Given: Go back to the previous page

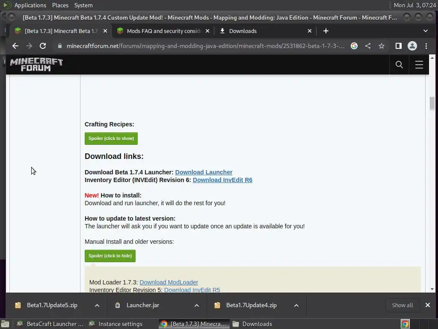Looking at the screenshot, I should tap(15, 46).
